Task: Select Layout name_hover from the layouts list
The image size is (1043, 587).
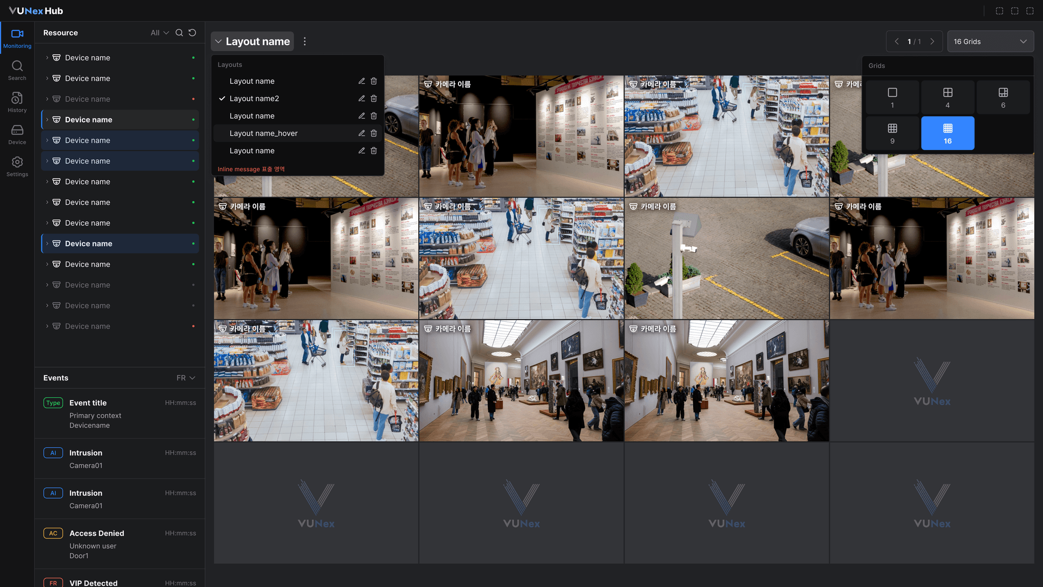Action: [263, 133]
